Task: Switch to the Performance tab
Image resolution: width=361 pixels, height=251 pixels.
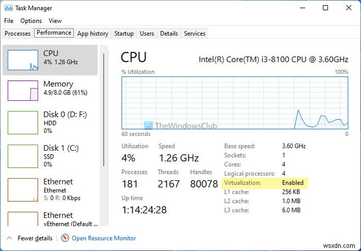Action: [54, 33]
